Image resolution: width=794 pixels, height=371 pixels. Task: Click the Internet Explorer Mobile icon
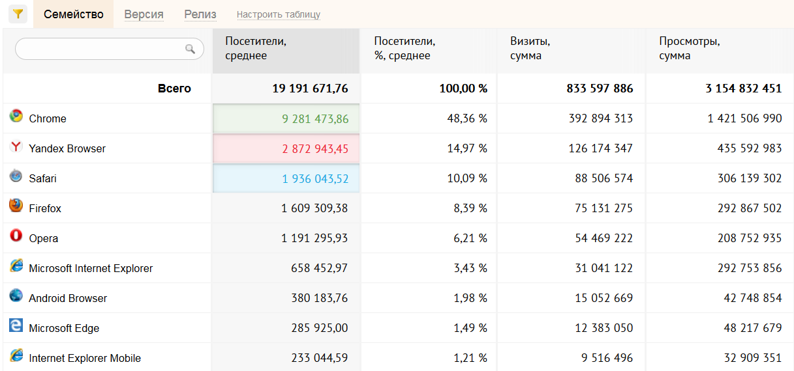tap(16, 356)
